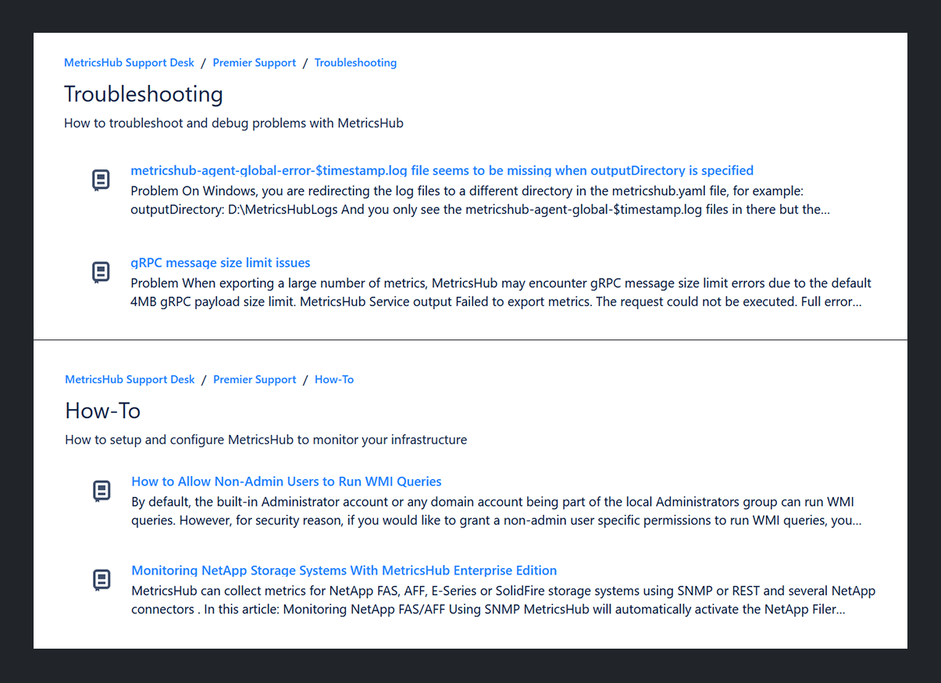Click the built-in Administrator account description excerpt
941x683 pixels.
(x=495, y=511)
